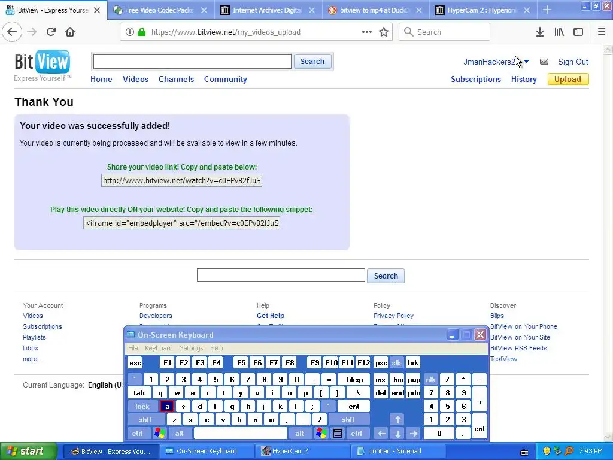Open the security shield icon in system tray
The image size is (613, 460).
[x=547, y=451]
